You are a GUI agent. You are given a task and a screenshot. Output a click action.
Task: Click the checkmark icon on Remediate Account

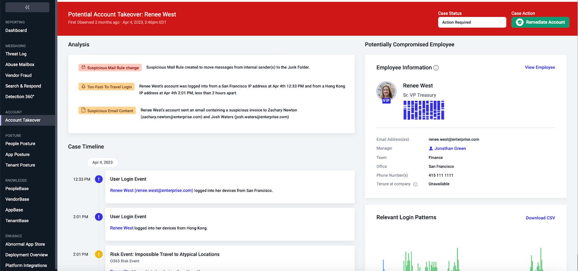tap(519, 22)
